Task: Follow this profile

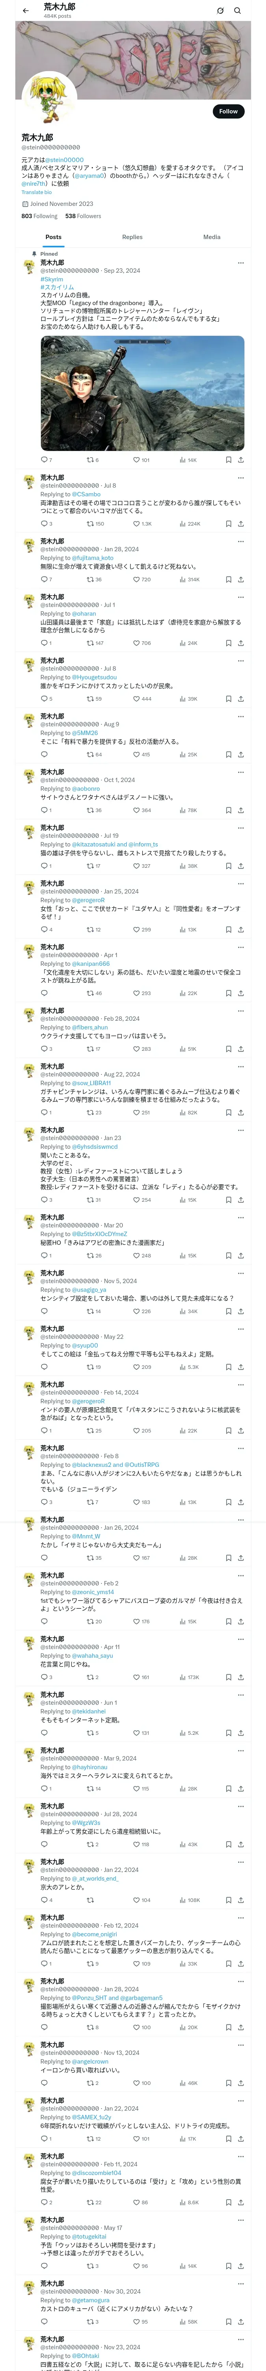Action: (x=229, y=111)
